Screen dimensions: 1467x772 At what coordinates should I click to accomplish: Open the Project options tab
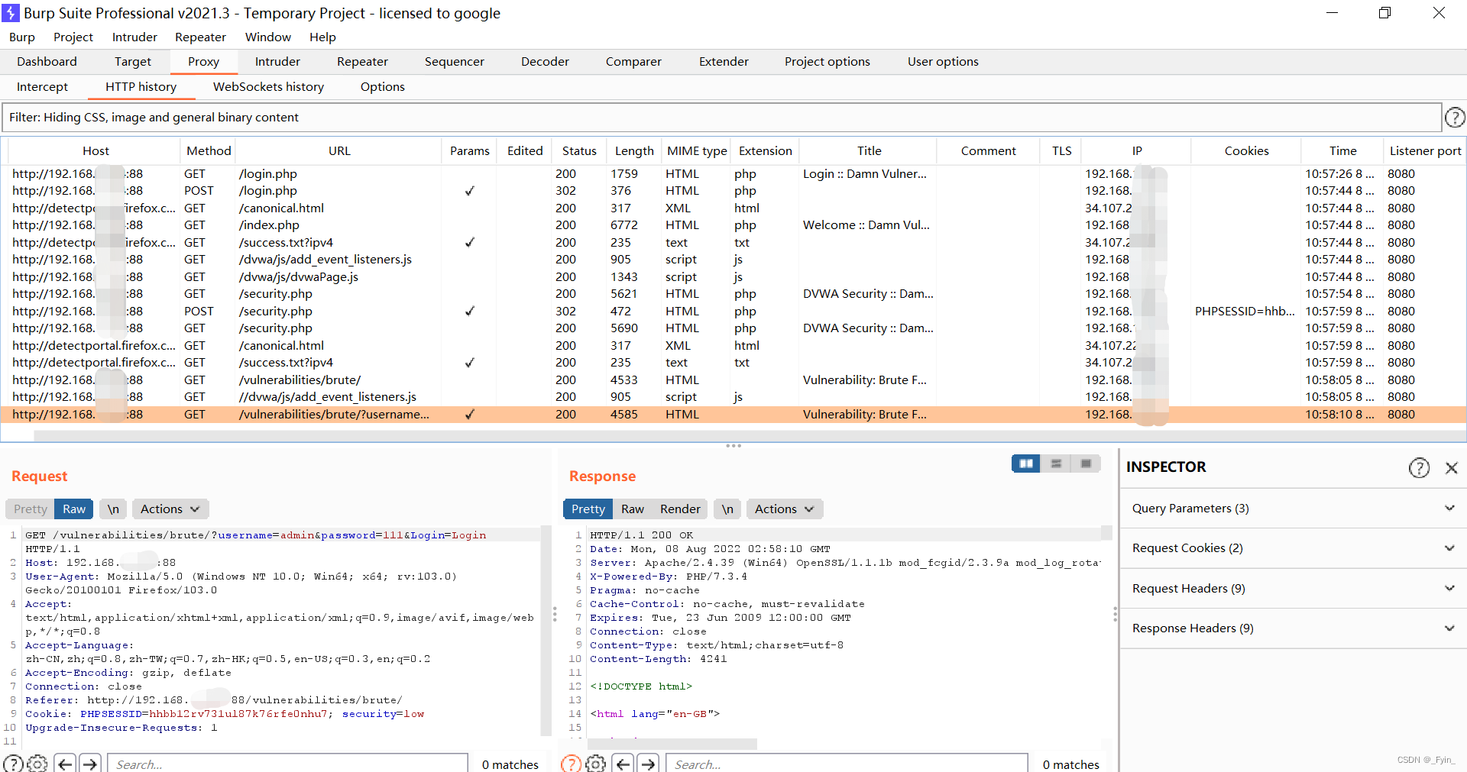tap(827, 62)
